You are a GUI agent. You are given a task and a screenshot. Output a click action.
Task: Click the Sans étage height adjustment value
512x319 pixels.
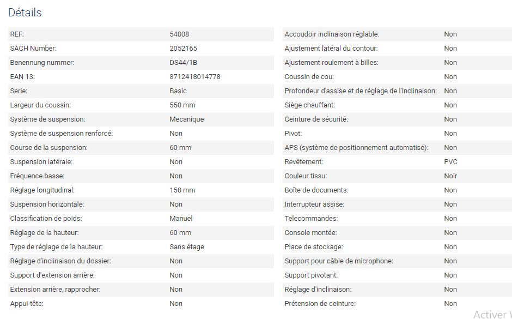click(187, 247)
